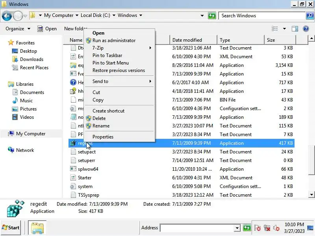315x236 pixels.
Task: Open the address bar history dropdown
Action: [x=202, y=16]
